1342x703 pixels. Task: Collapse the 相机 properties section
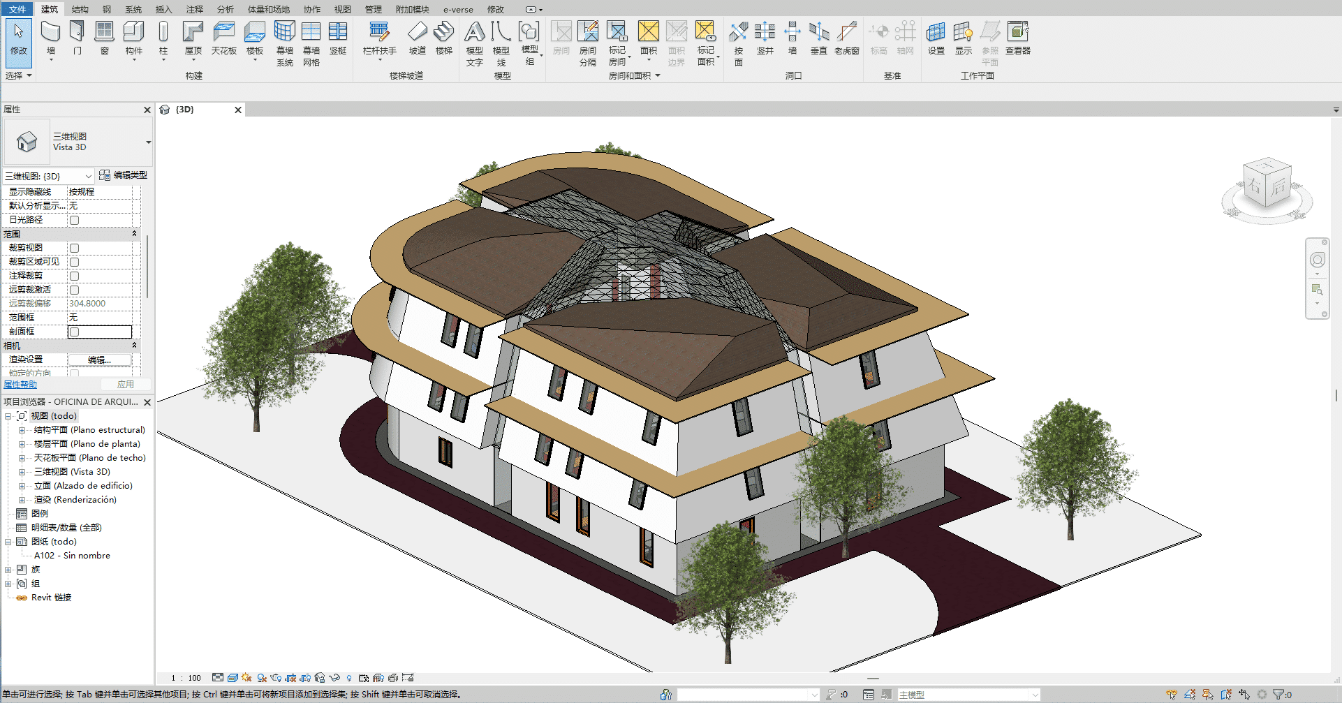click(134, 346)
